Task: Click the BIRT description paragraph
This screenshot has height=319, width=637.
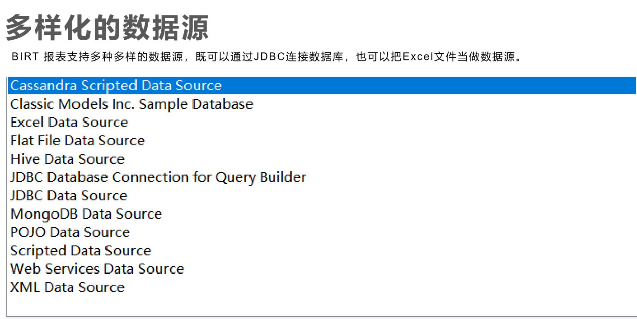Action: (267, 57)
